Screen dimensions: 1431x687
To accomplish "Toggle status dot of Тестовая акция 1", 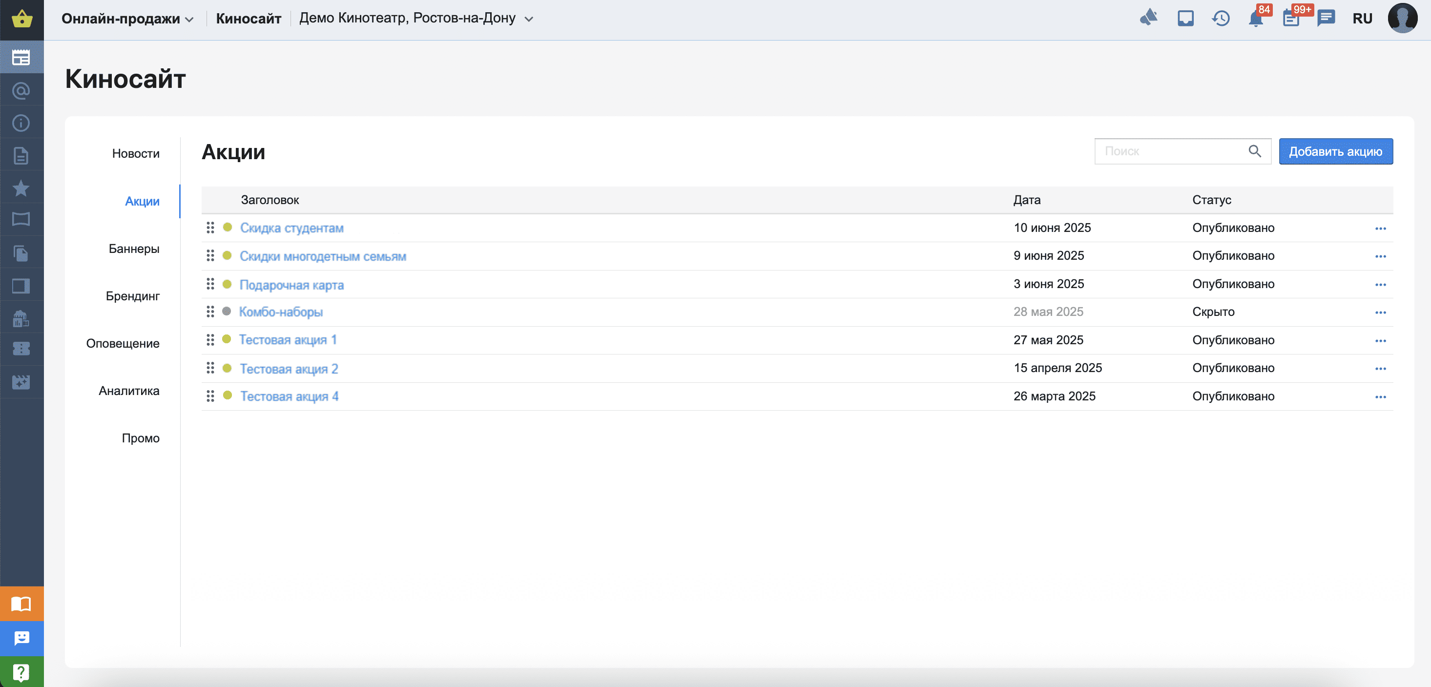I will pos(226,339).
